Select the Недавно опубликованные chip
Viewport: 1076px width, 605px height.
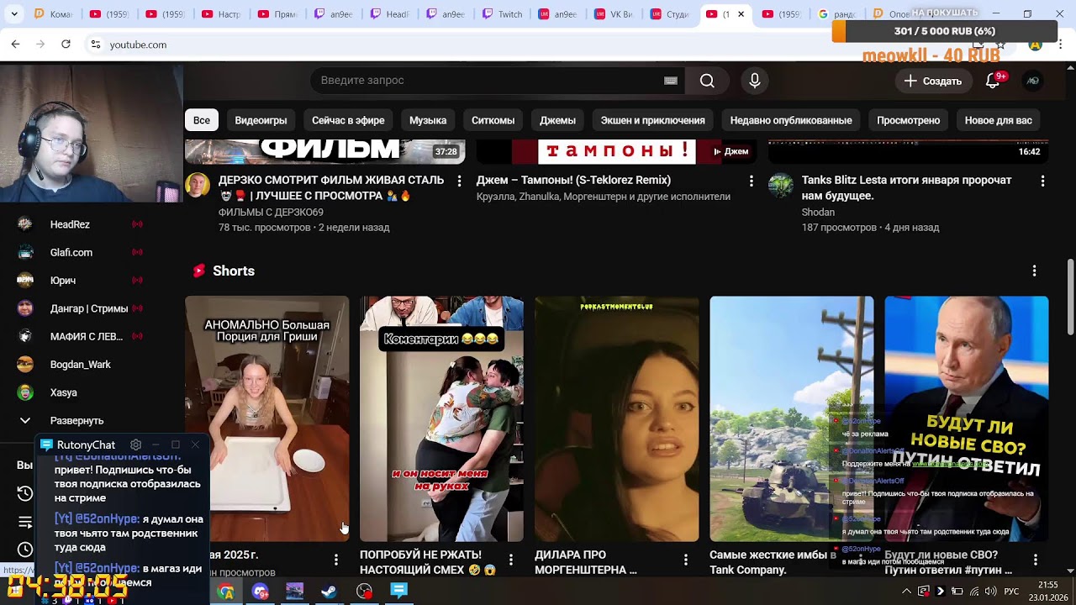point(791,120)
